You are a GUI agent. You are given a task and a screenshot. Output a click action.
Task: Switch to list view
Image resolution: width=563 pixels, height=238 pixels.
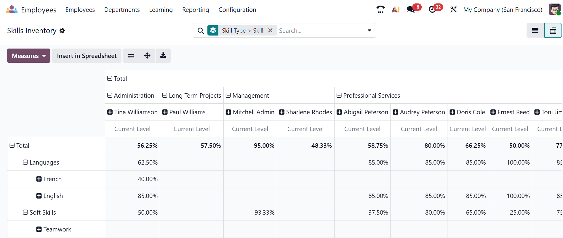coord(535,30)
